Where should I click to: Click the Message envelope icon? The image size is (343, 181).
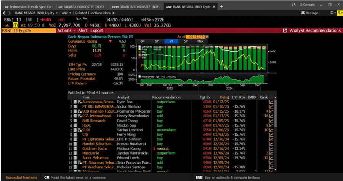tap(303, 13)
